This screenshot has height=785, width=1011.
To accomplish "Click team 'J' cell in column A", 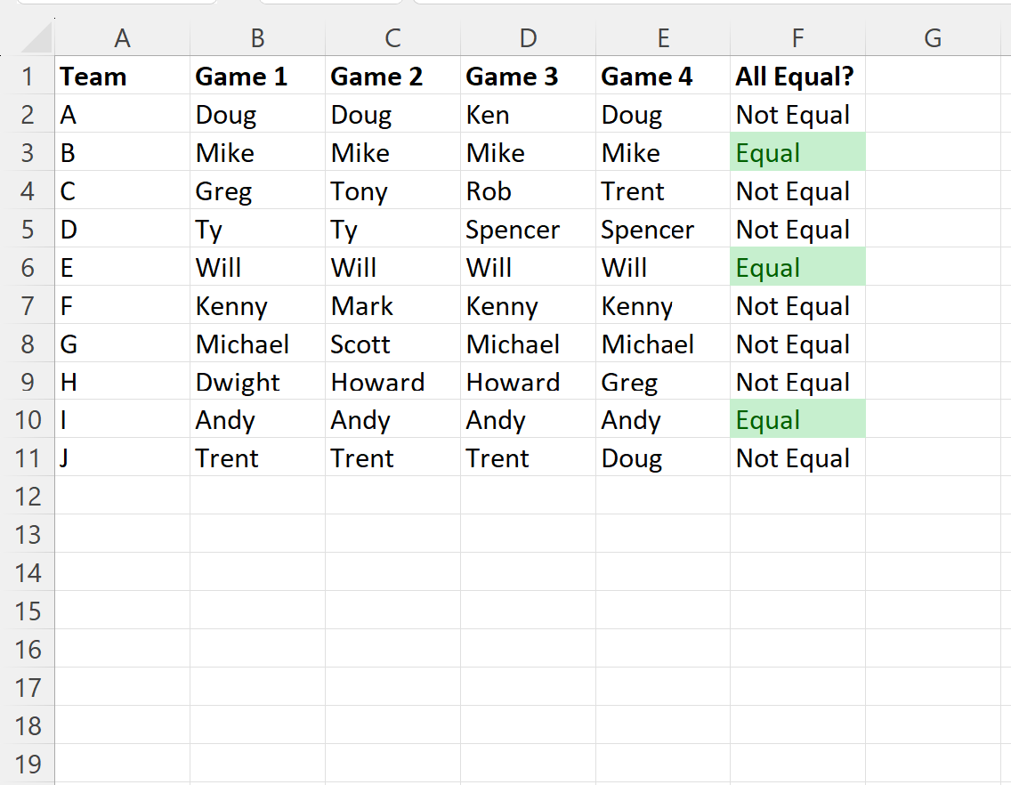I will click(123, 458).
